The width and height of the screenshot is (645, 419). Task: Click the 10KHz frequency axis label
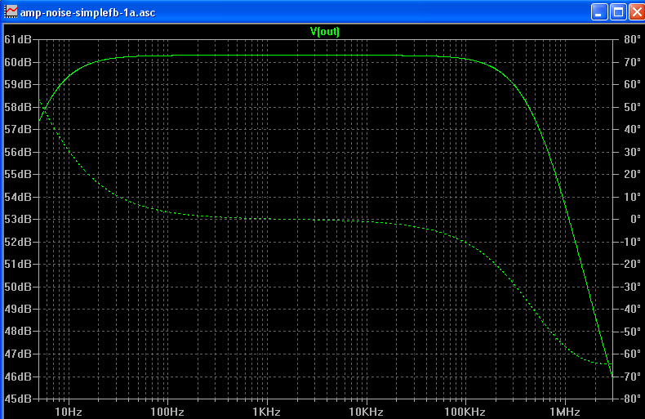click(366, 412)
